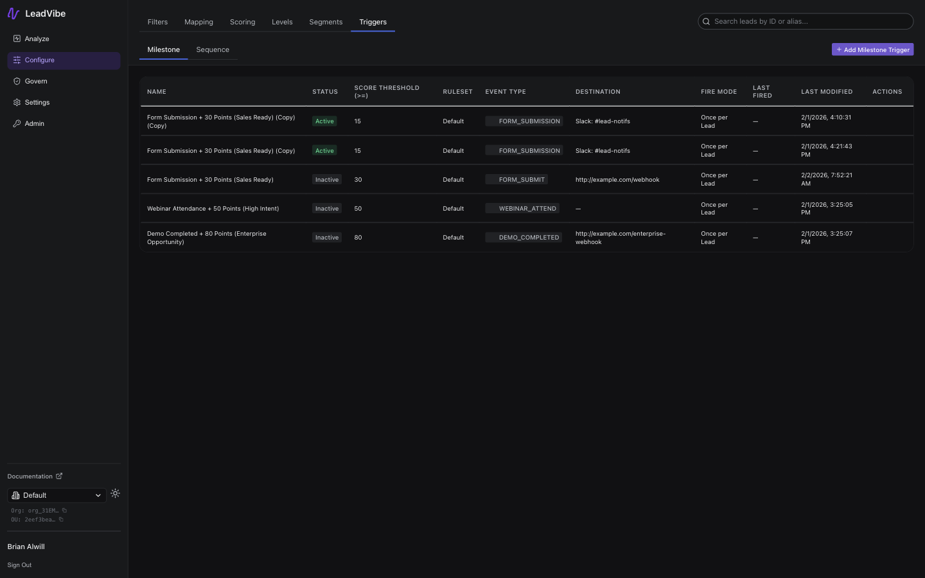Image resolution: width=925 pixels, height=578 pixels.
Task: Click the Add Milestone Trigger button
Action: pos(872,49)
